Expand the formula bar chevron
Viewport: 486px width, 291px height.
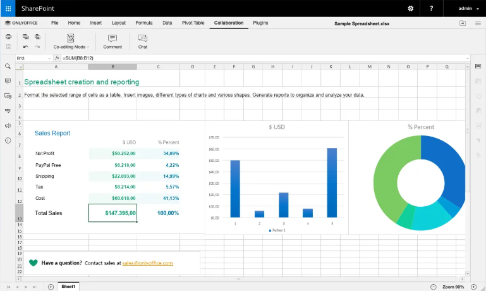tap(468, 58)
